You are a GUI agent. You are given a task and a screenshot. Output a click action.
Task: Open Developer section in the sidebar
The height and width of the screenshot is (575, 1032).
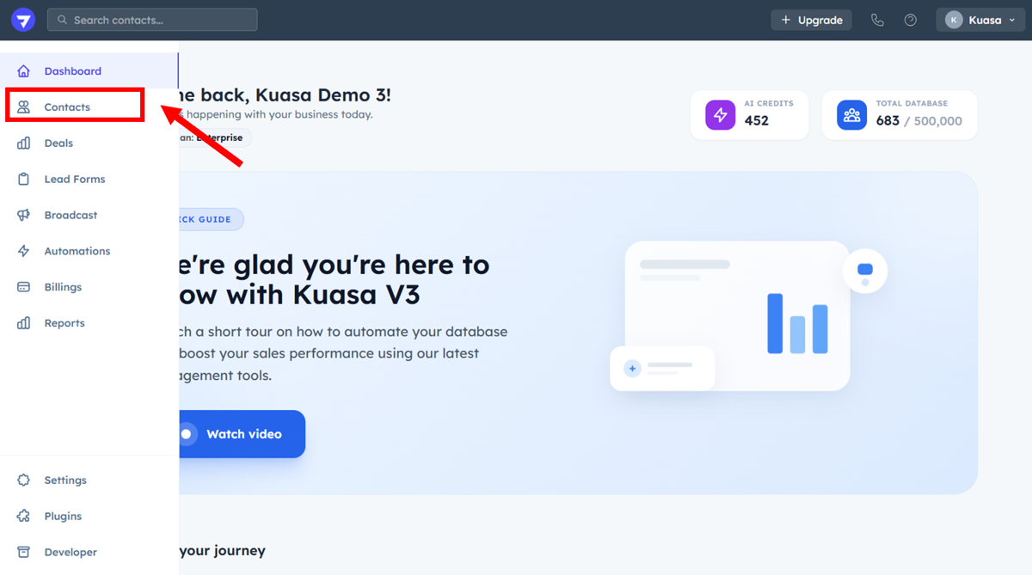point(71,552)
